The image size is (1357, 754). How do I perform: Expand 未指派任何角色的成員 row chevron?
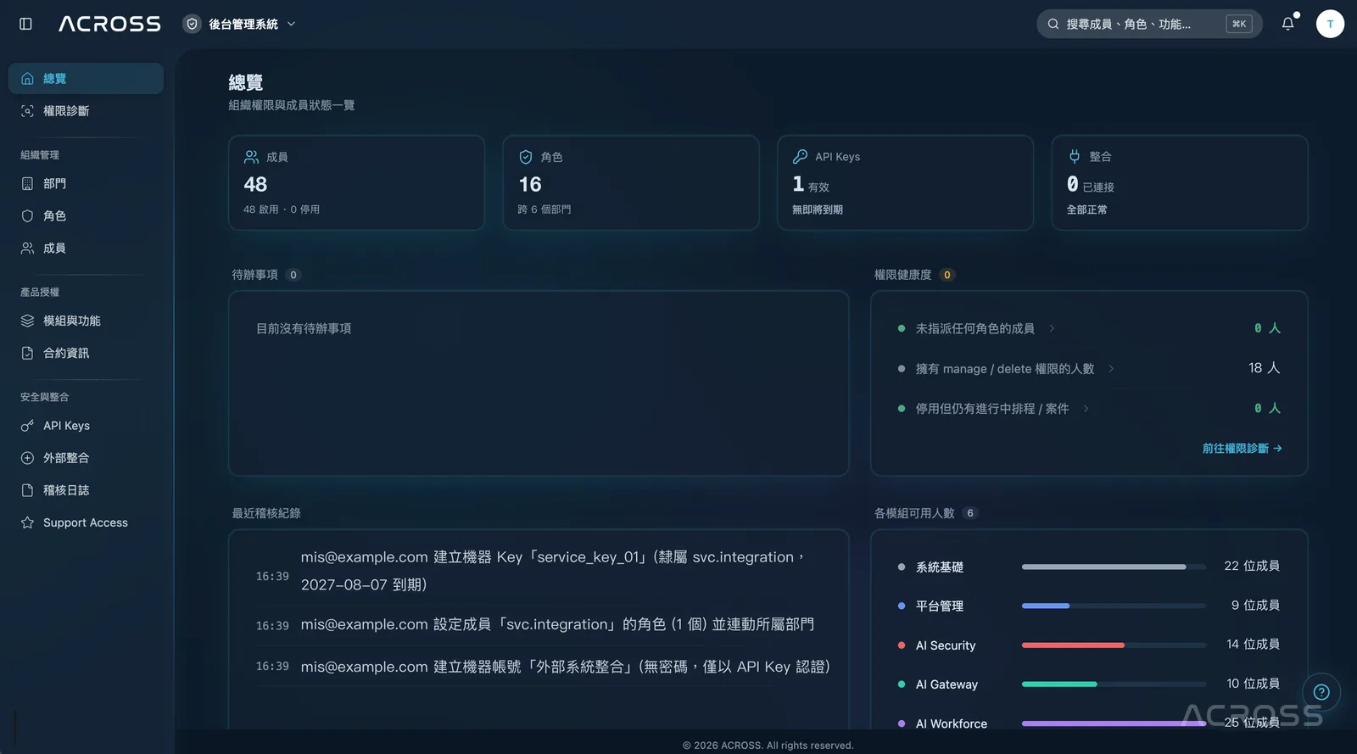point(1052,328)
